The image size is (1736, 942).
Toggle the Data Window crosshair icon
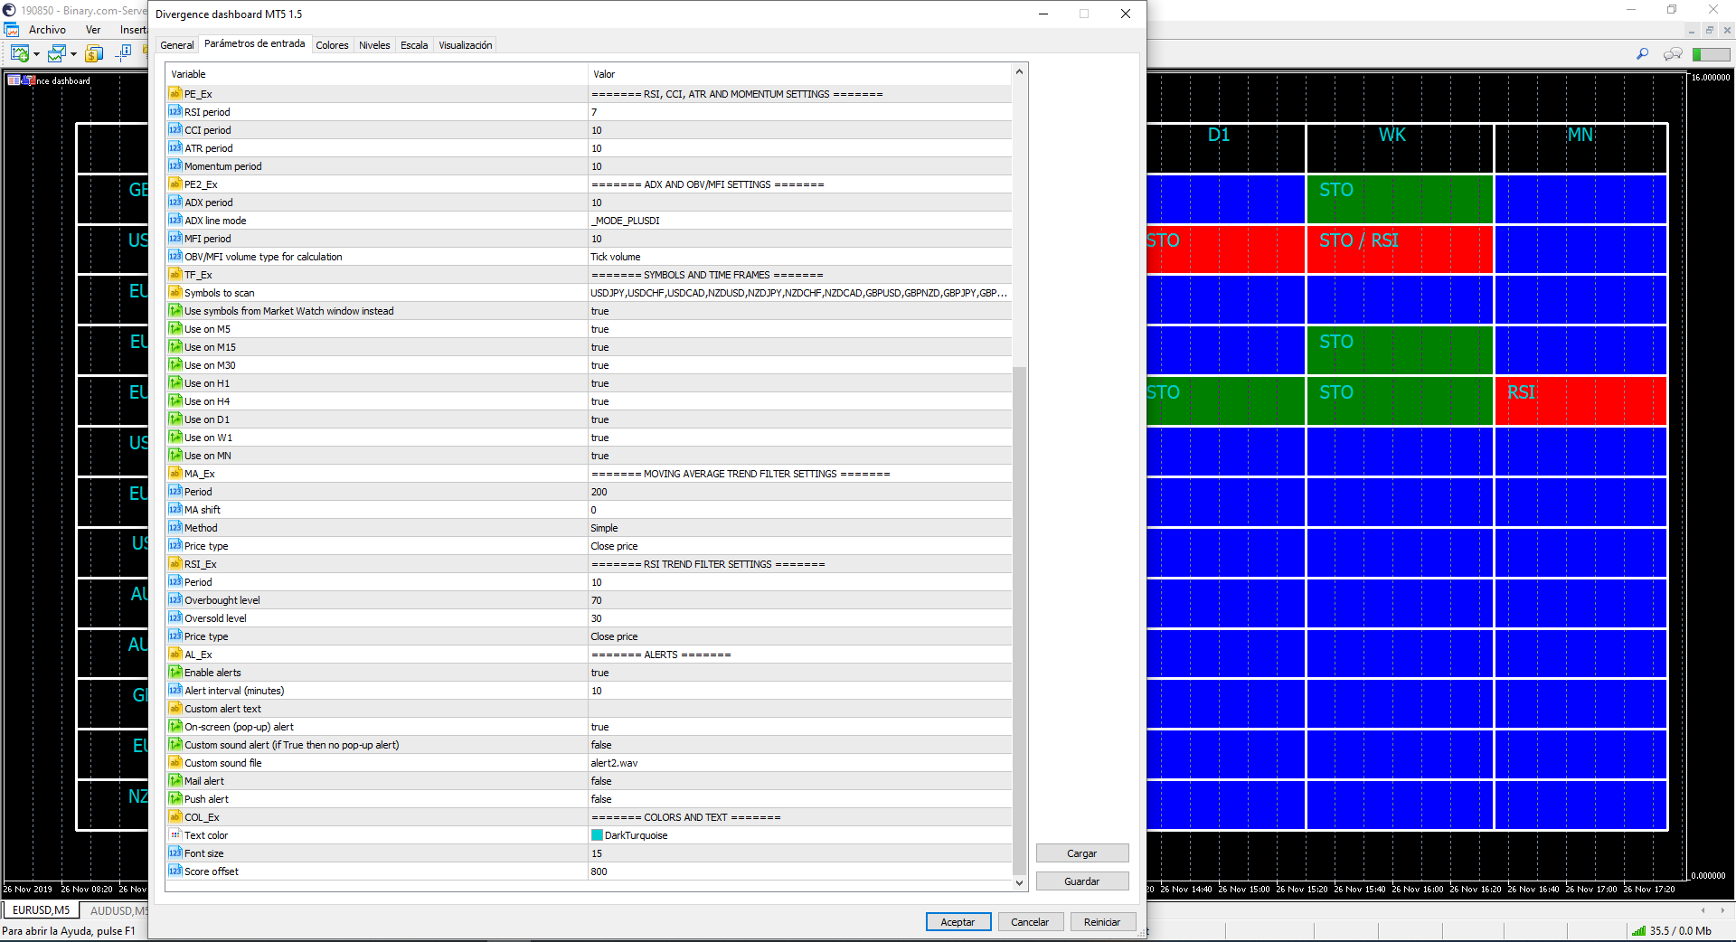(125, 53)
